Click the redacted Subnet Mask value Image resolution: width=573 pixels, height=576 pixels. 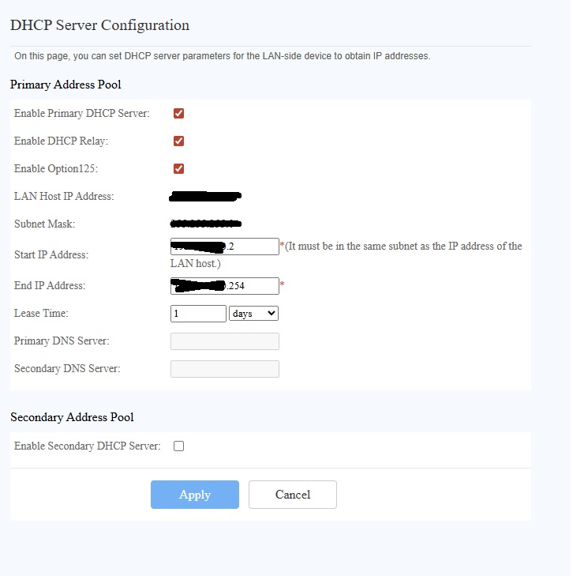click(205, 224)
